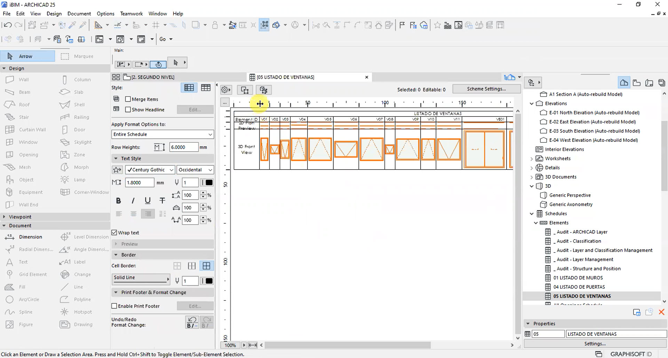Activate the Stair tool
Image resolution: width=668 pixels, height=358 pixels.
24,117
